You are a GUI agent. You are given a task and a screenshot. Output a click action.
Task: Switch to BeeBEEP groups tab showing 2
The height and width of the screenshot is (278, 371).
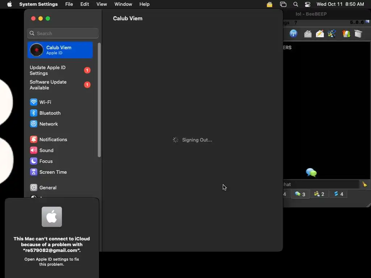319,194
